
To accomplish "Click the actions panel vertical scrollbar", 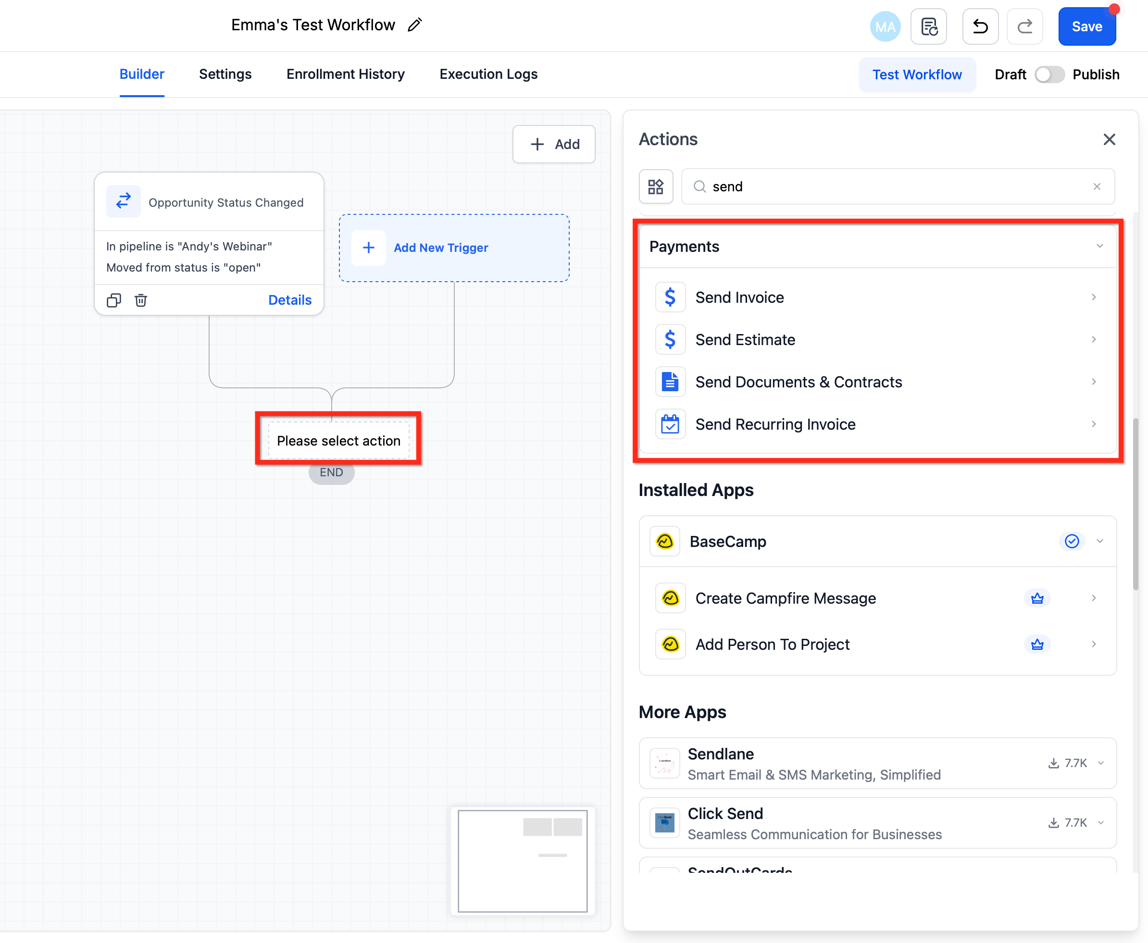I will (x=1135, y=503).
